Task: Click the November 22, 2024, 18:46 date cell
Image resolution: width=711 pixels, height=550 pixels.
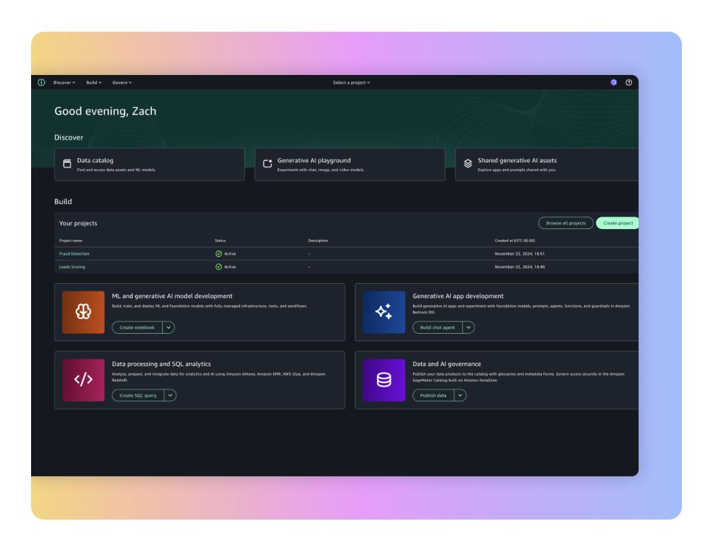Action: point(520,267)
